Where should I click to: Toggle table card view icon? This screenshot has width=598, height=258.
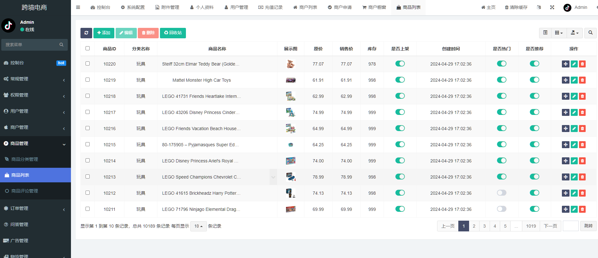[545, 33]
